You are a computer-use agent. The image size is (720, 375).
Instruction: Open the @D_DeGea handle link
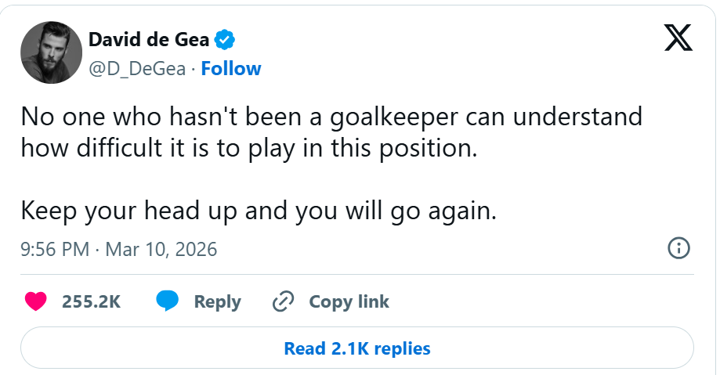coord(137,69)
